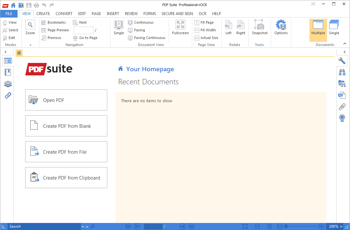Open the binoculars search panel on right

coord(342,72)
